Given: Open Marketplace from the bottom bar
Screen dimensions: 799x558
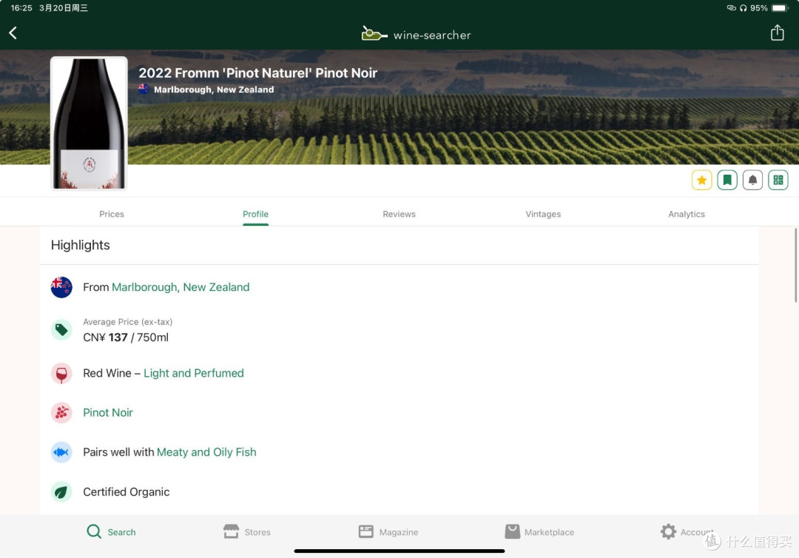Looking at the screenshot, I should 539,532.
